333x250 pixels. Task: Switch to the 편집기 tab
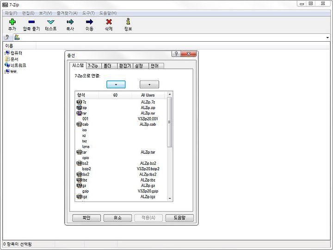click(125, 66)
